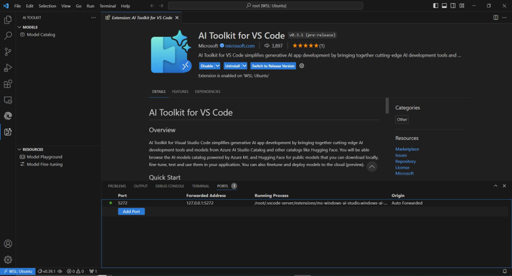
Task: Open the Marketplace resource link
Action: click(x=407, y=149)
